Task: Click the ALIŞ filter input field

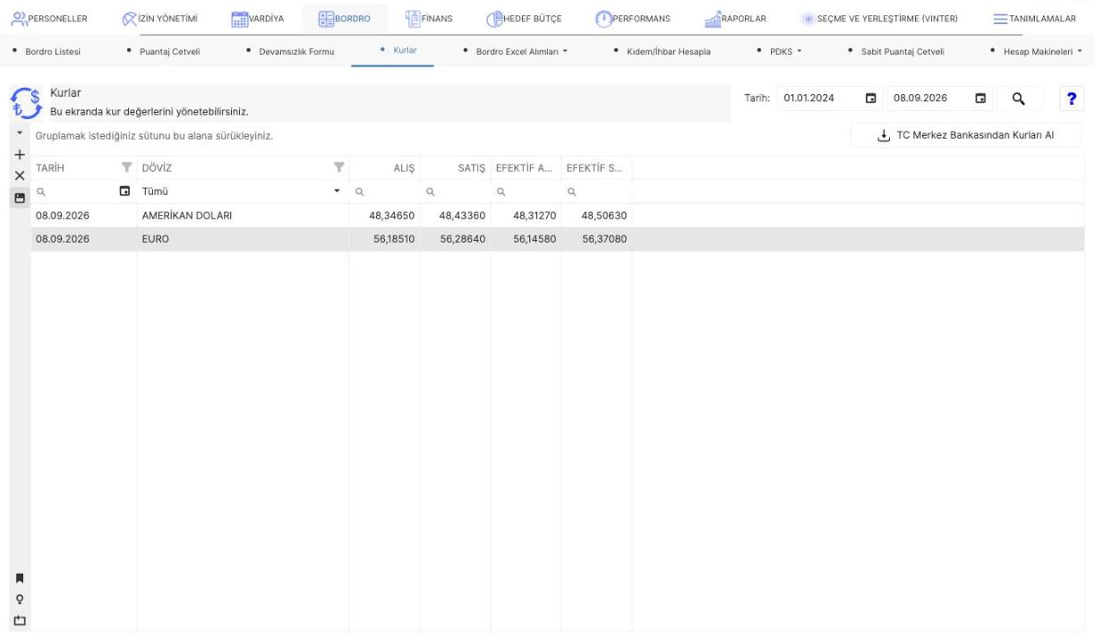Action: pos(385,192)
